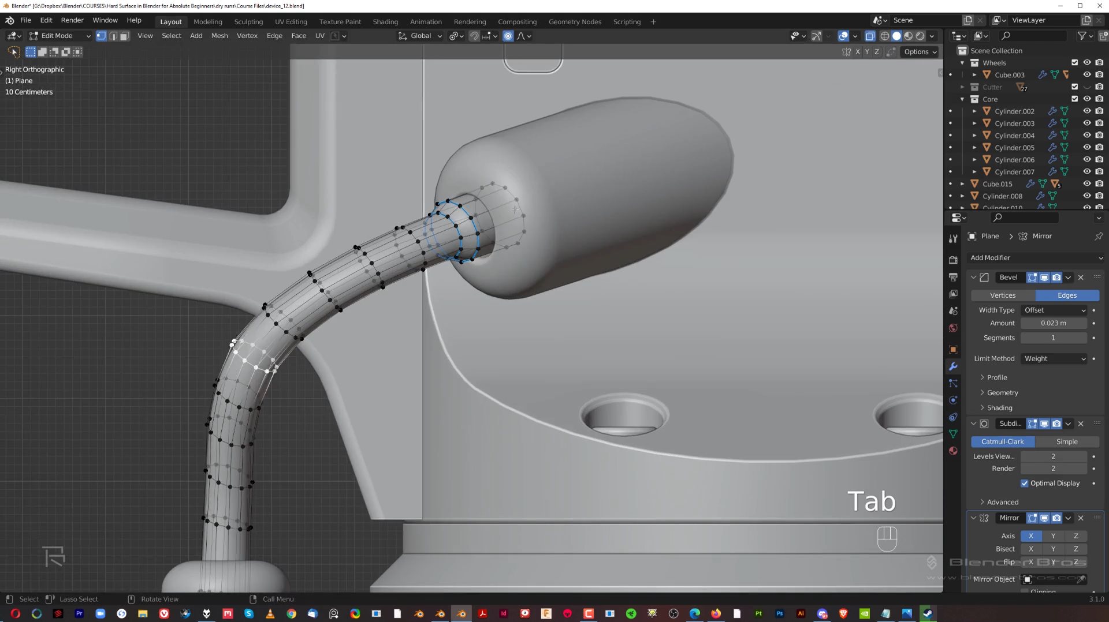The height and width of the screenshot is (622, 1109).
Task: Hide Cylinder.004 in the outliner
Action: pos(1088,135)
